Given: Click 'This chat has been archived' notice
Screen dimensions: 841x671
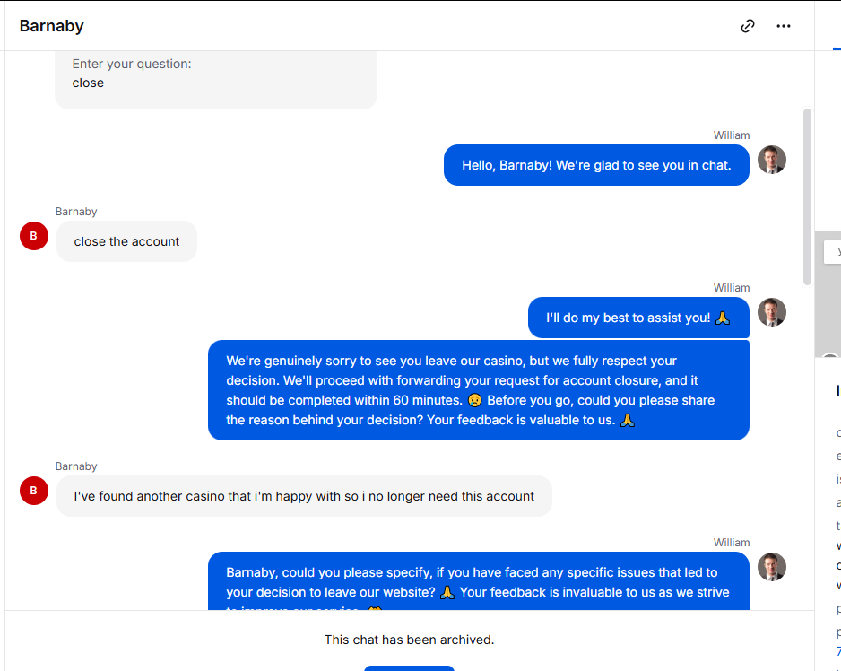Looking at the screenshot, I should click(x=409, y=640).
